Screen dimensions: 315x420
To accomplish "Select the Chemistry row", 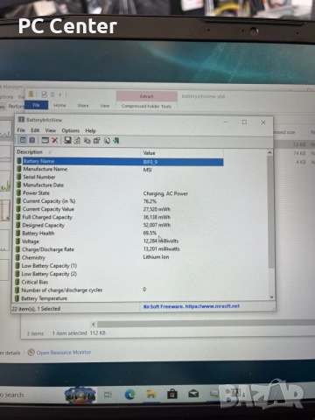I will pyautogui.click(x=120, y=257).
